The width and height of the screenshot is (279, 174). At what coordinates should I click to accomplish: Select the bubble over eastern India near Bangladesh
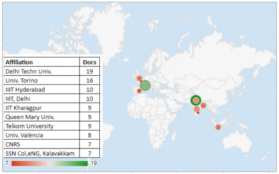203,105
